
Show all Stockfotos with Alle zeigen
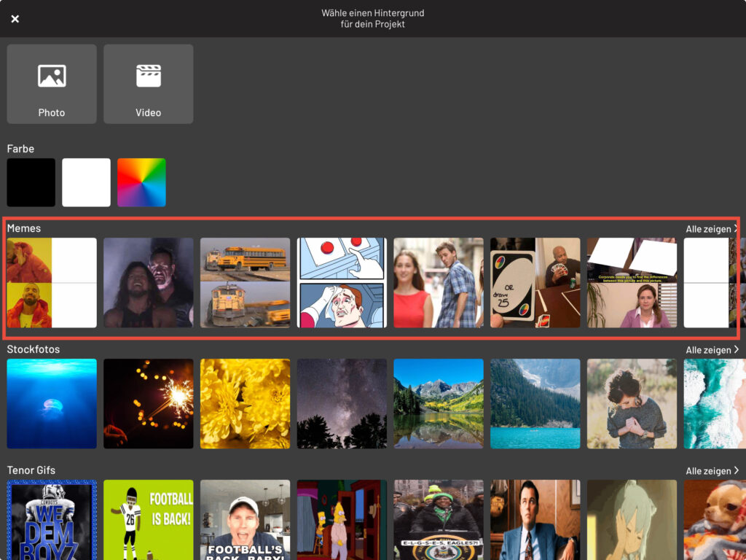tap(712, 350)
